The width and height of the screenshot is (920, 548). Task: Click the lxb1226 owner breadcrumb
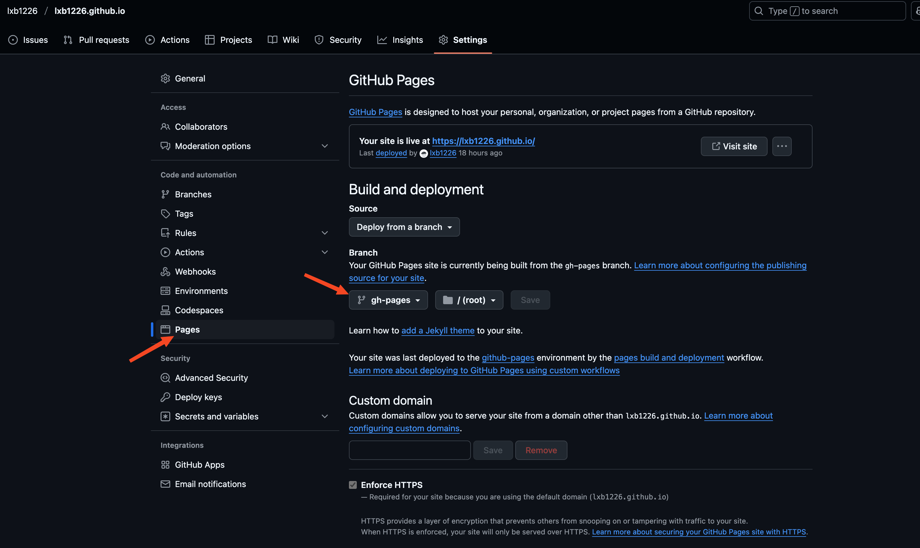(22, 11)
